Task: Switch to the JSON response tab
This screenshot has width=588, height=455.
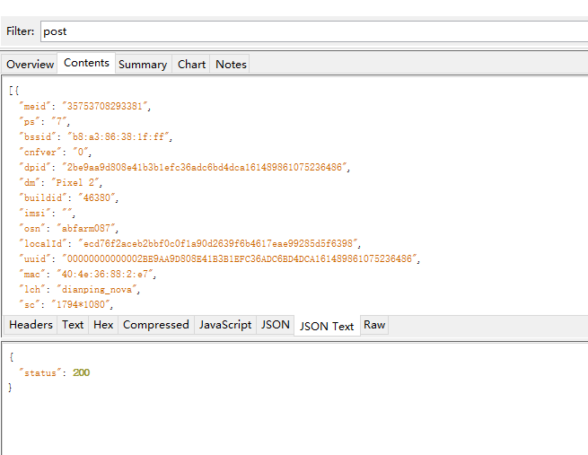Action: coord(276,325)
